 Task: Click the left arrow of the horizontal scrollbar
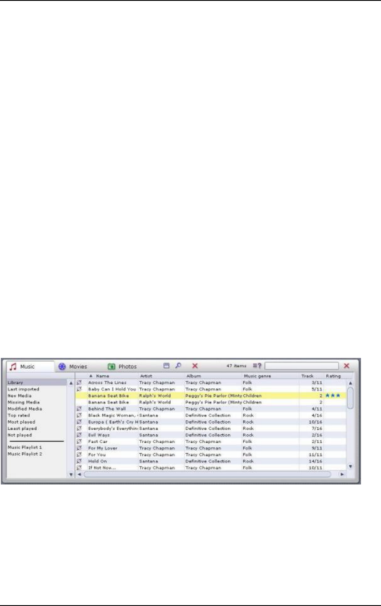click(79, 474)
